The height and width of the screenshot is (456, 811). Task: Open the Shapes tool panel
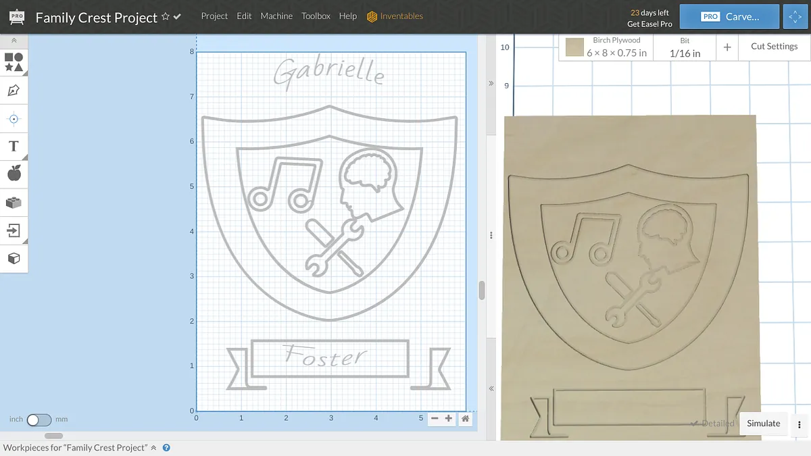point(14,62)
